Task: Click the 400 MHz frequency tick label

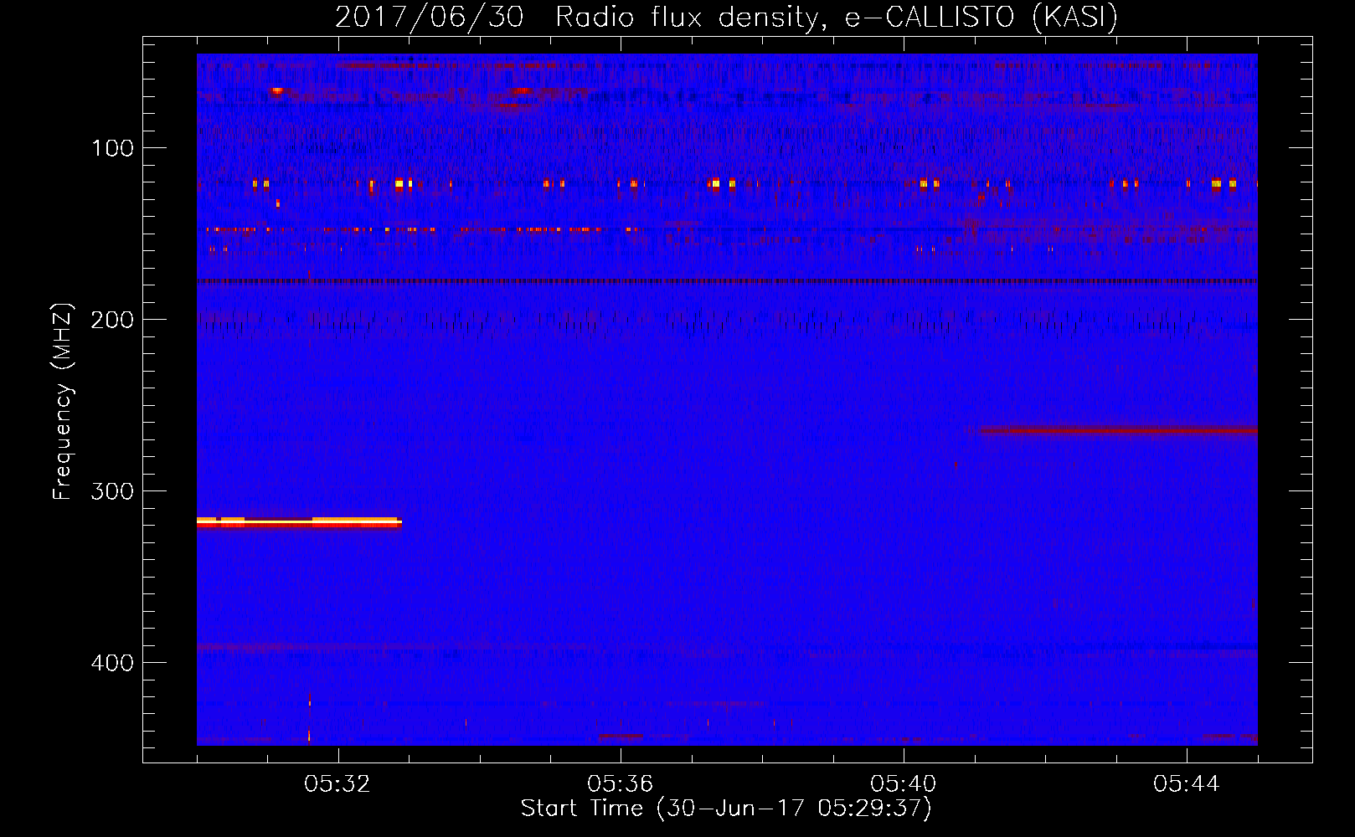Action: pos(113,663)
